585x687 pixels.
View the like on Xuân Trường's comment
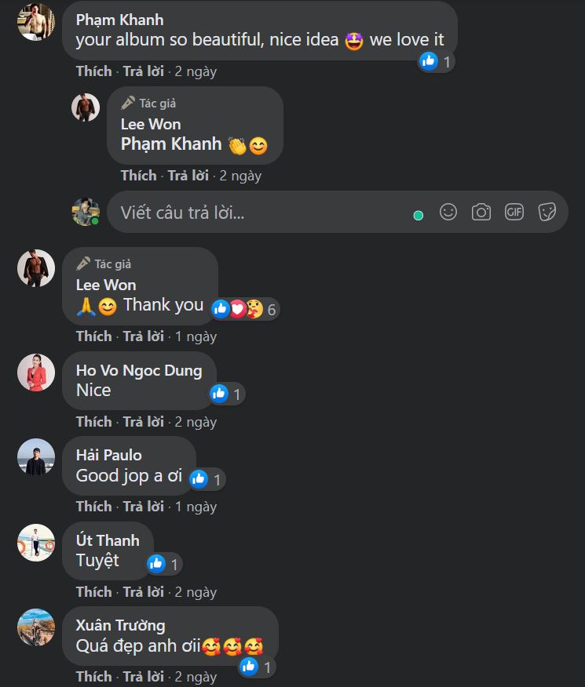coord(258,667)
